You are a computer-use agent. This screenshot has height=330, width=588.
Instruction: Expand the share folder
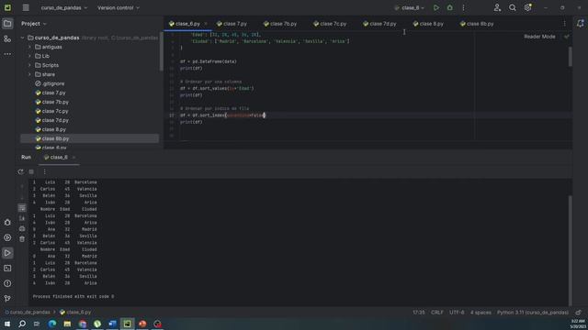pyautogui.click(x=30, y=74)
